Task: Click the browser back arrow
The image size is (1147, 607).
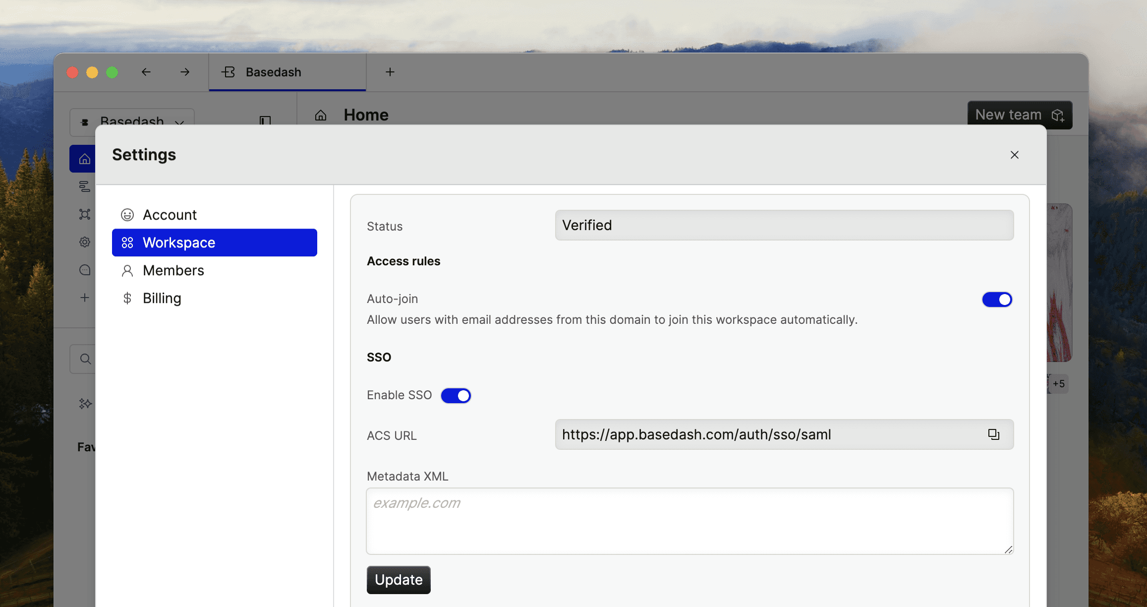Action: (146, 72)
